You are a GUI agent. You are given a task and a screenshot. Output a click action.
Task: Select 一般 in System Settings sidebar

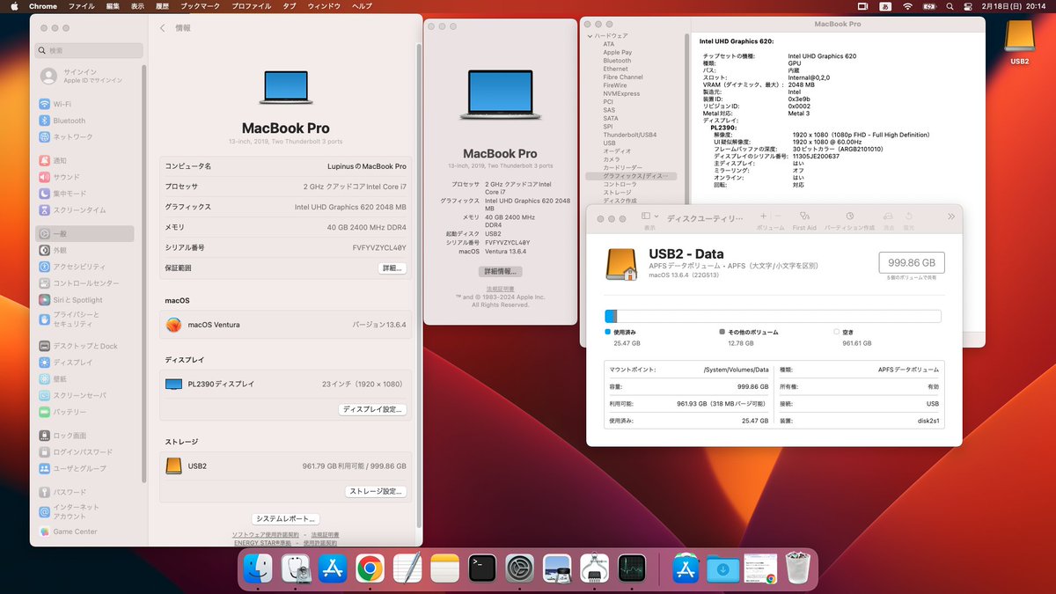coord(85,234)
